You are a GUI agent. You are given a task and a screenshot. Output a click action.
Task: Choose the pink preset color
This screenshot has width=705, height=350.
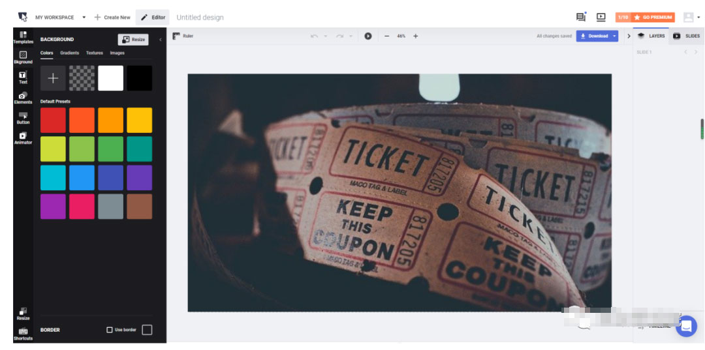pyautogui.click(x=82, y=207)
